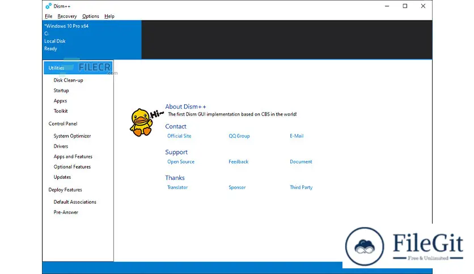Screen dimensions: 474x274
Task: Open Apps and Features
Action: tap(73, 157)
